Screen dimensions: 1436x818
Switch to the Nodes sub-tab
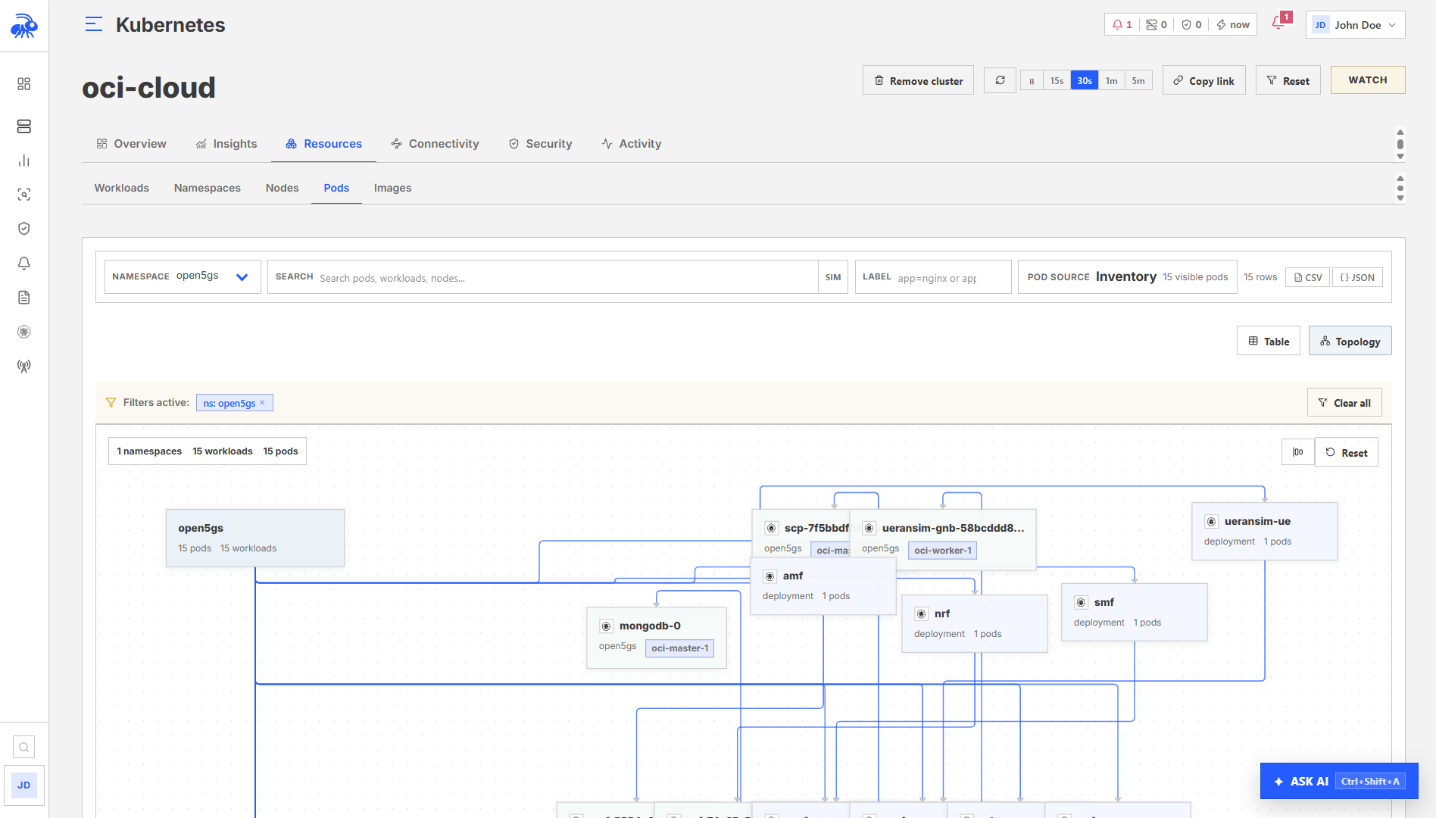click(283, 188)
